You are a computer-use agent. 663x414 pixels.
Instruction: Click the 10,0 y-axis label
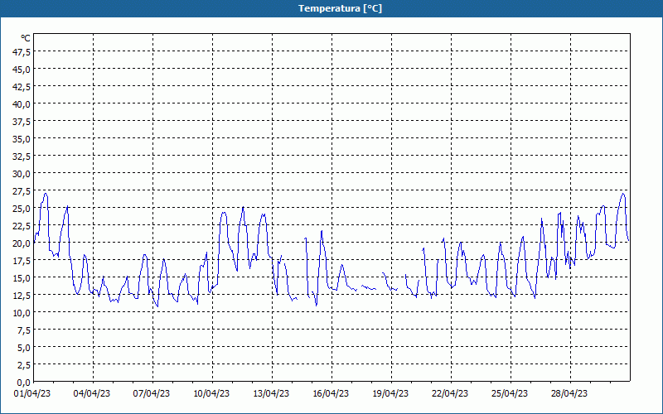pyautogui.click(x=22, y=313)
